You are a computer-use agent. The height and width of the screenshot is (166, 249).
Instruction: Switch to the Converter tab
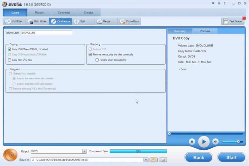tap(64, 13)
